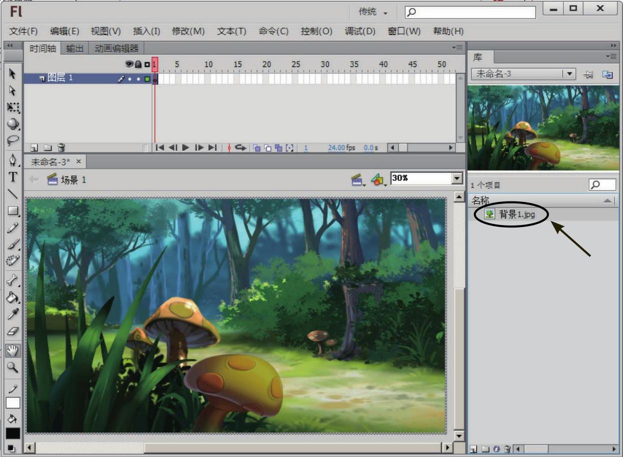
Task: Step forward one frame button
Action: coord(199,148)
